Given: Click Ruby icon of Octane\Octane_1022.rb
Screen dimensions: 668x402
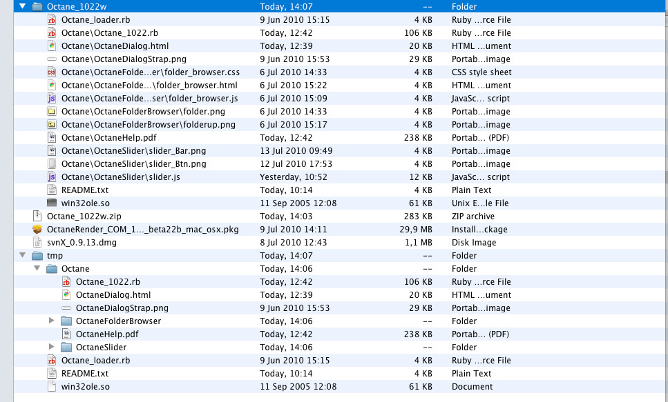Looking at the screenshot, I should coord(52,33).
